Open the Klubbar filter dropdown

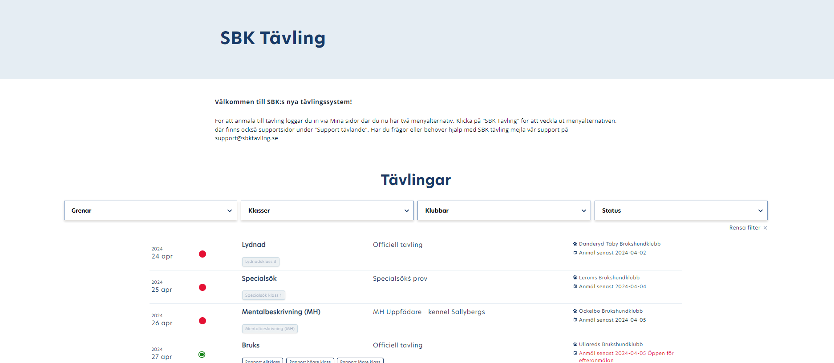pos(504,210)
